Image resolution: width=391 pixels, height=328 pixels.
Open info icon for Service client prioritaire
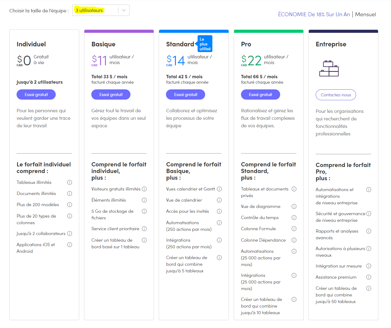coord(144,229)
